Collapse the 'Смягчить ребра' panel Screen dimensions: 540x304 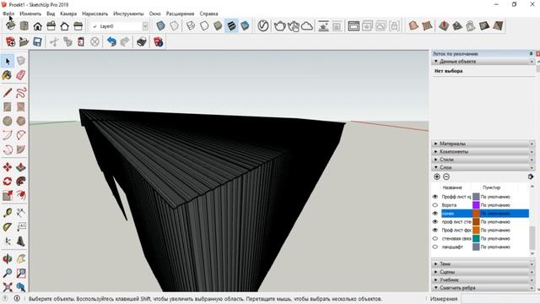pos(483,287)
